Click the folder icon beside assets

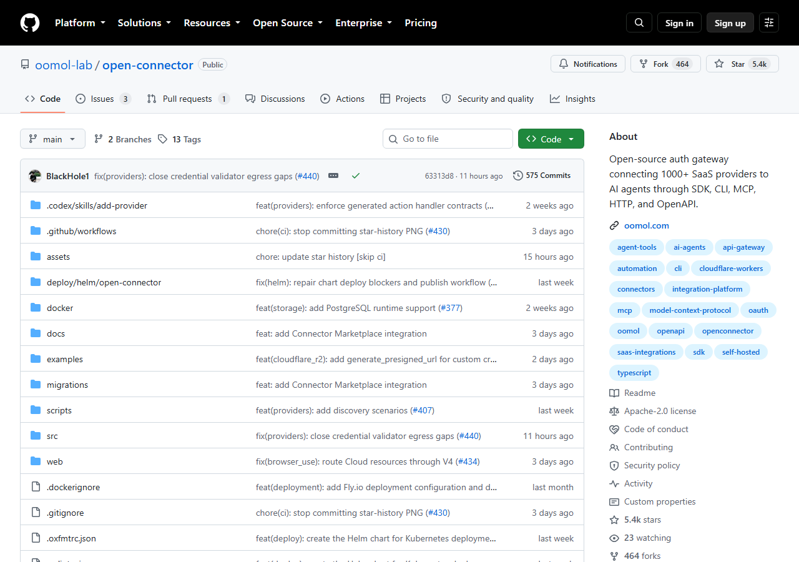coord(36,257)
